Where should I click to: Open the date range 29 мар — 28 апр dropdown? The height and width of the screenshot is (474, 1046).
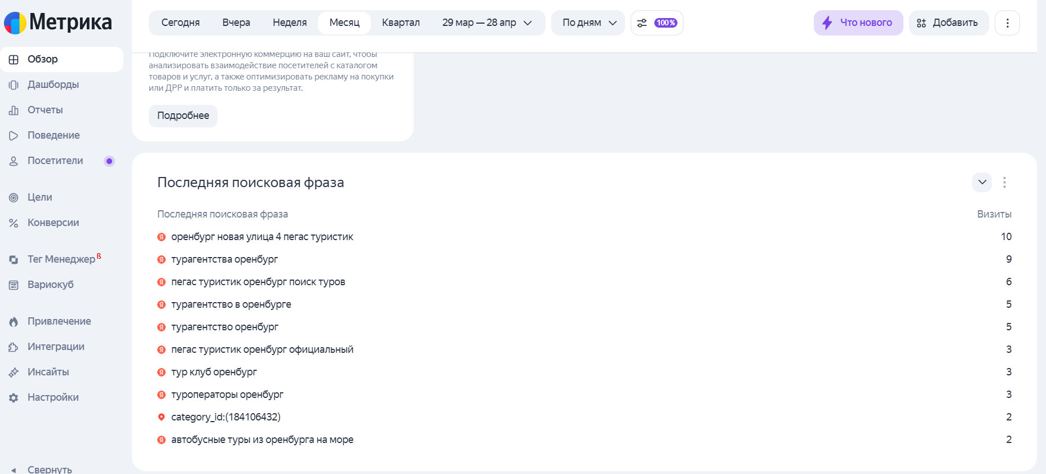(x=487, y=23)
